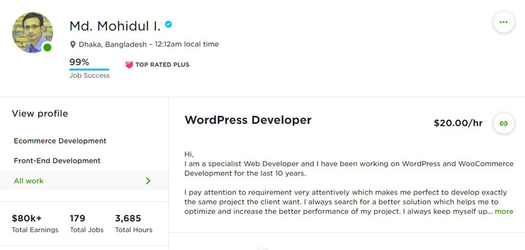Open the profile photo of Md. Mohidul
Screen dimensions: 525x250
pos(33,33)
